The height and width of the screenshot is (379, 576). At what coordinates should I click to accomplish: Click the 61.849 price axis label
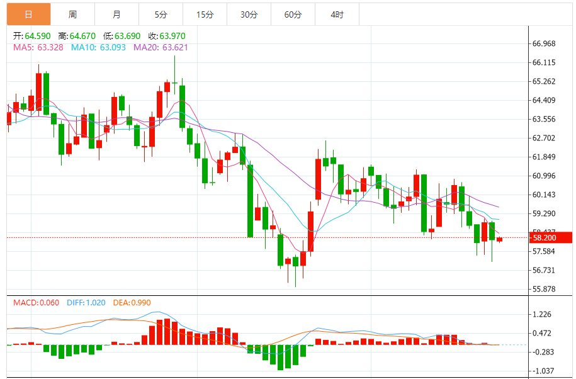pyautogui.click(x=544, y=157)
